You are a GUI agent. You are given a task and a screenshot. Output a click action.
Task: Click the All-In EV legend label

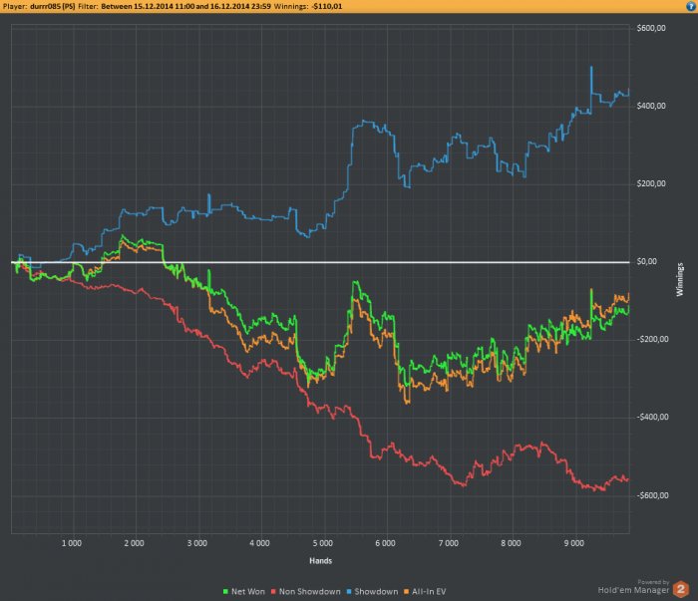click(429, 592)
